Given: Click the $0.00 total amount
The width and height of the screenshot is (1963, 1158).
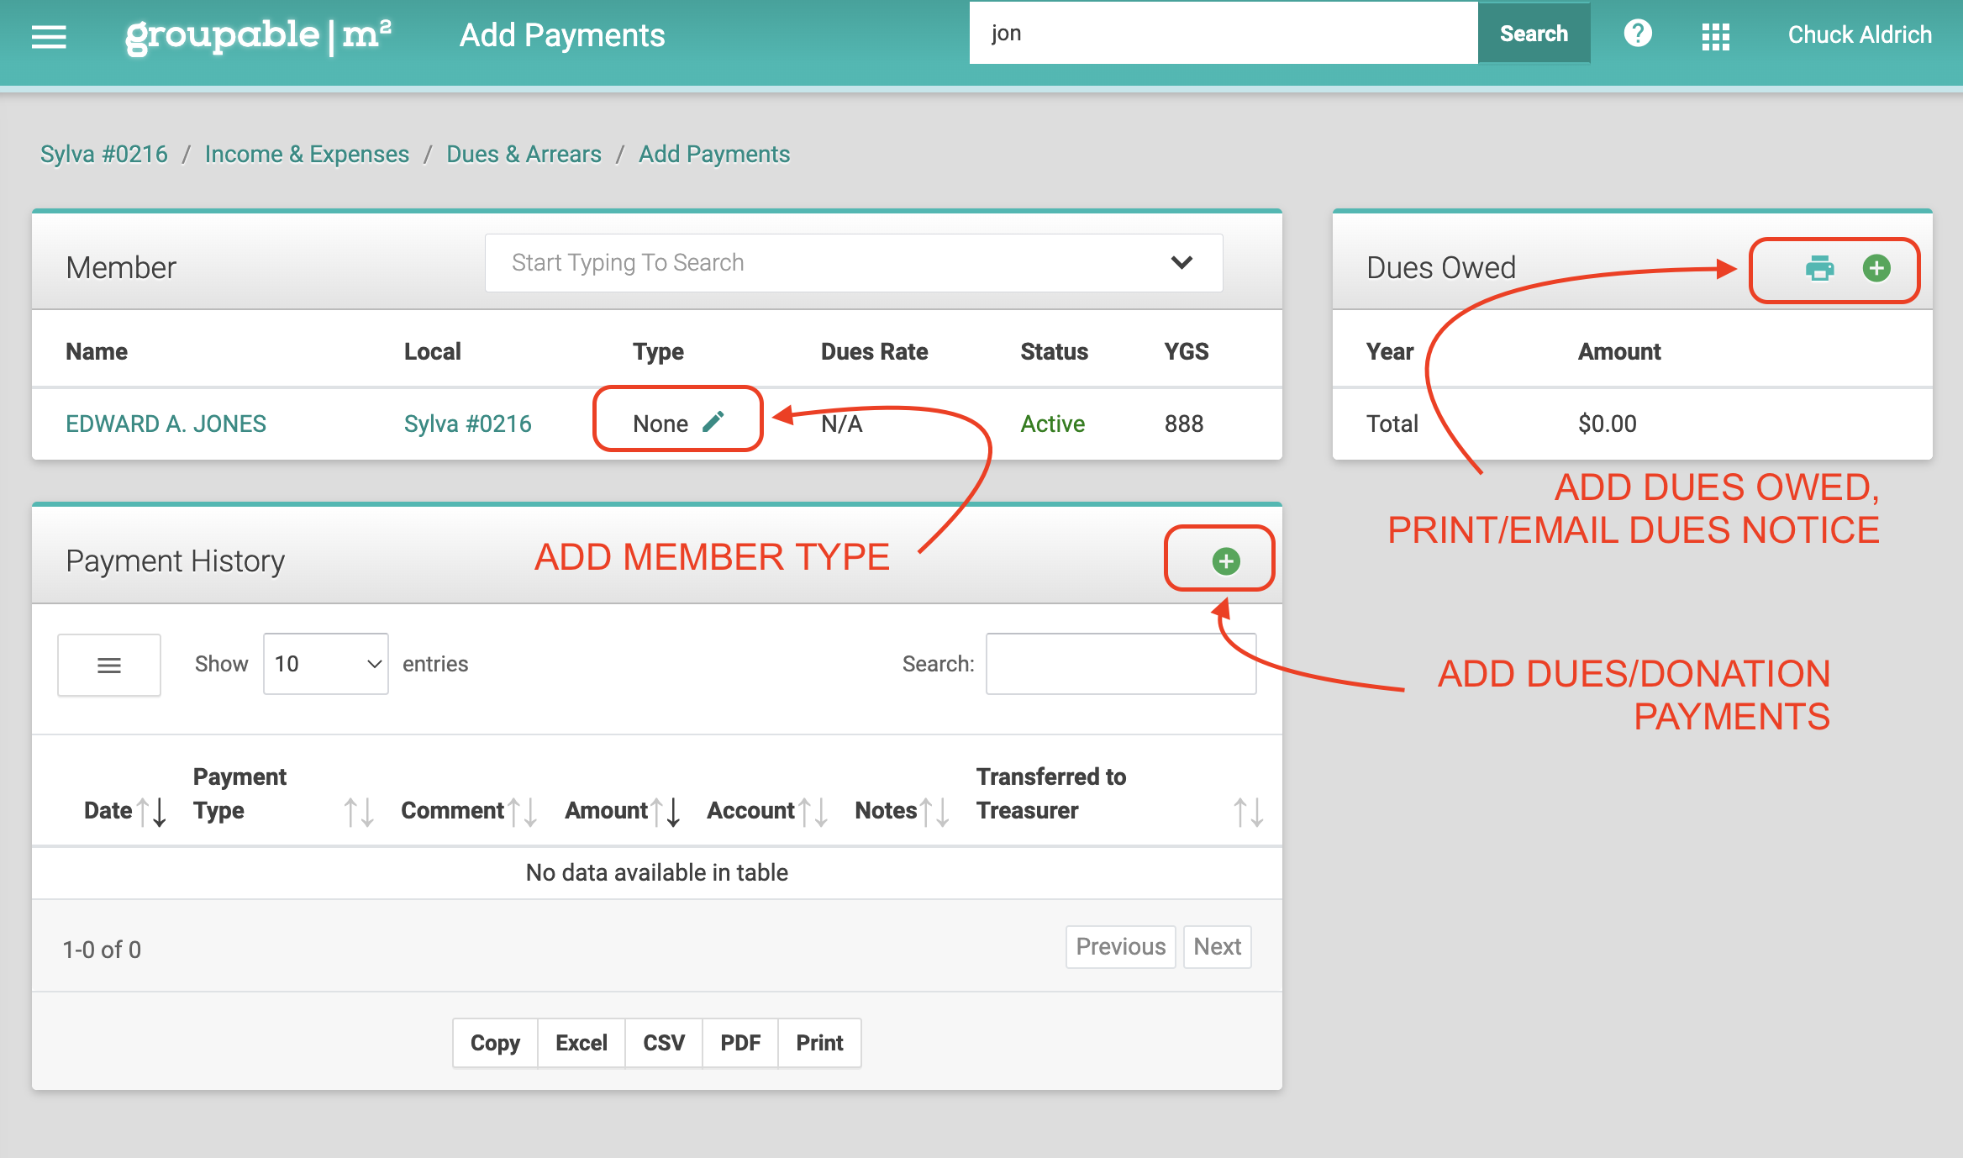Looking at the screenshot, I should click(1607, 424).
